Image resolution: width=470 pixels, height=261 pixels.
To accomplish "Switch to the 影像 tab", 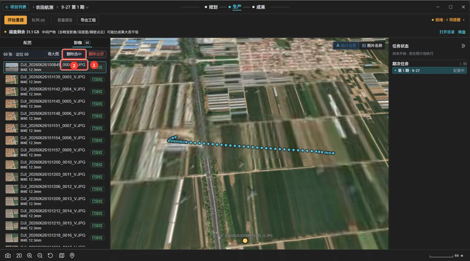I will pyautogui.click(x=82, y=43).
